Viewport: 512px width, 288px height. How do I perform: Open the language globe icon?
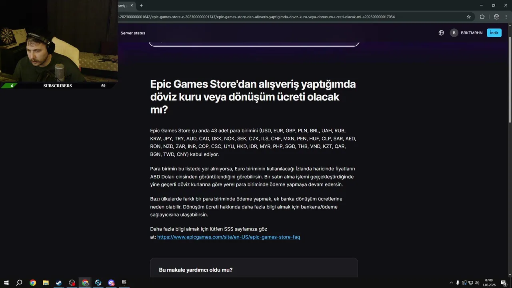441,33
